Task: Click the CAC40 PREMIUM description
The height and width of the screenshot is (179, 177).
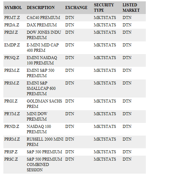Action: pyautogui.click(x=44, y=18)
